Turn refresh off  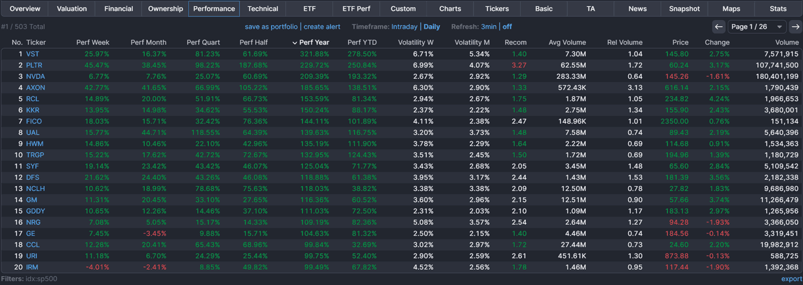[x=507, y=27]
